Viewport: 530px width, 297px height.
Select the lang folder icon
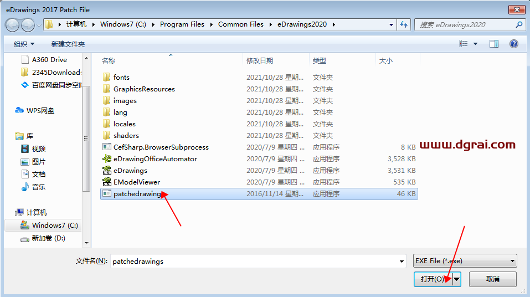(106, 112)
